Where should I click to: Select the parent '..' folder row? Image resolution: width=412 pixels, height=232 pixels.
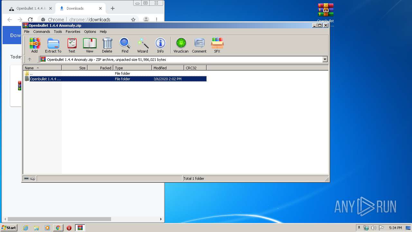point(115,73)
